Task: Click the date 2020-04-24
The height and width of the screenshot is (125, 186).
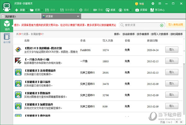Action: (153, 50)
